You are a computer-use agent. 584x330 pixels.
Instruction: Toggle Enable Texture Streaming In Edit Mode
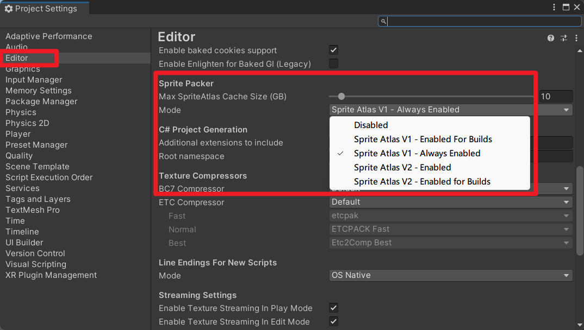tap(333, 321)
